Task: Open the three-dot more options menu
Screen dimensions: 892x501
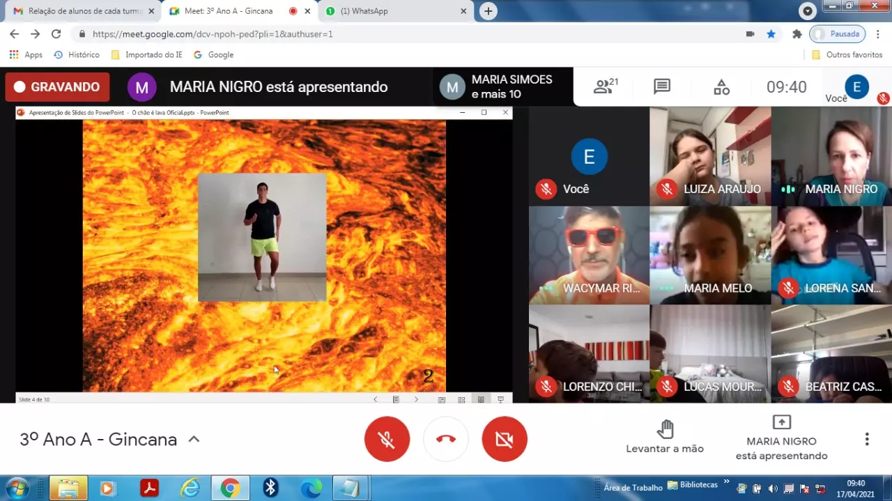Action: coord(867,439)
